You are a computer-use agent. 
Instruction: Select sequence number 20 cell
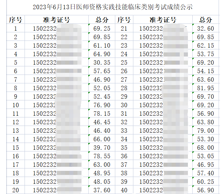[16, 190]
